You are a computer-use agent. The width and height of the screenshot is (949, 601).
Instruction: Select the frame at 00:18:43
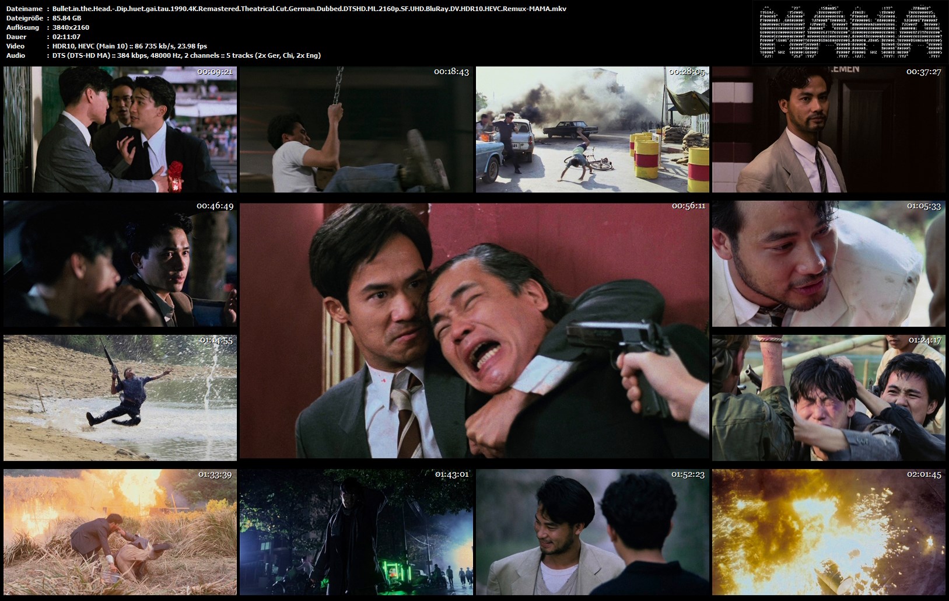(x=356, y=130)
